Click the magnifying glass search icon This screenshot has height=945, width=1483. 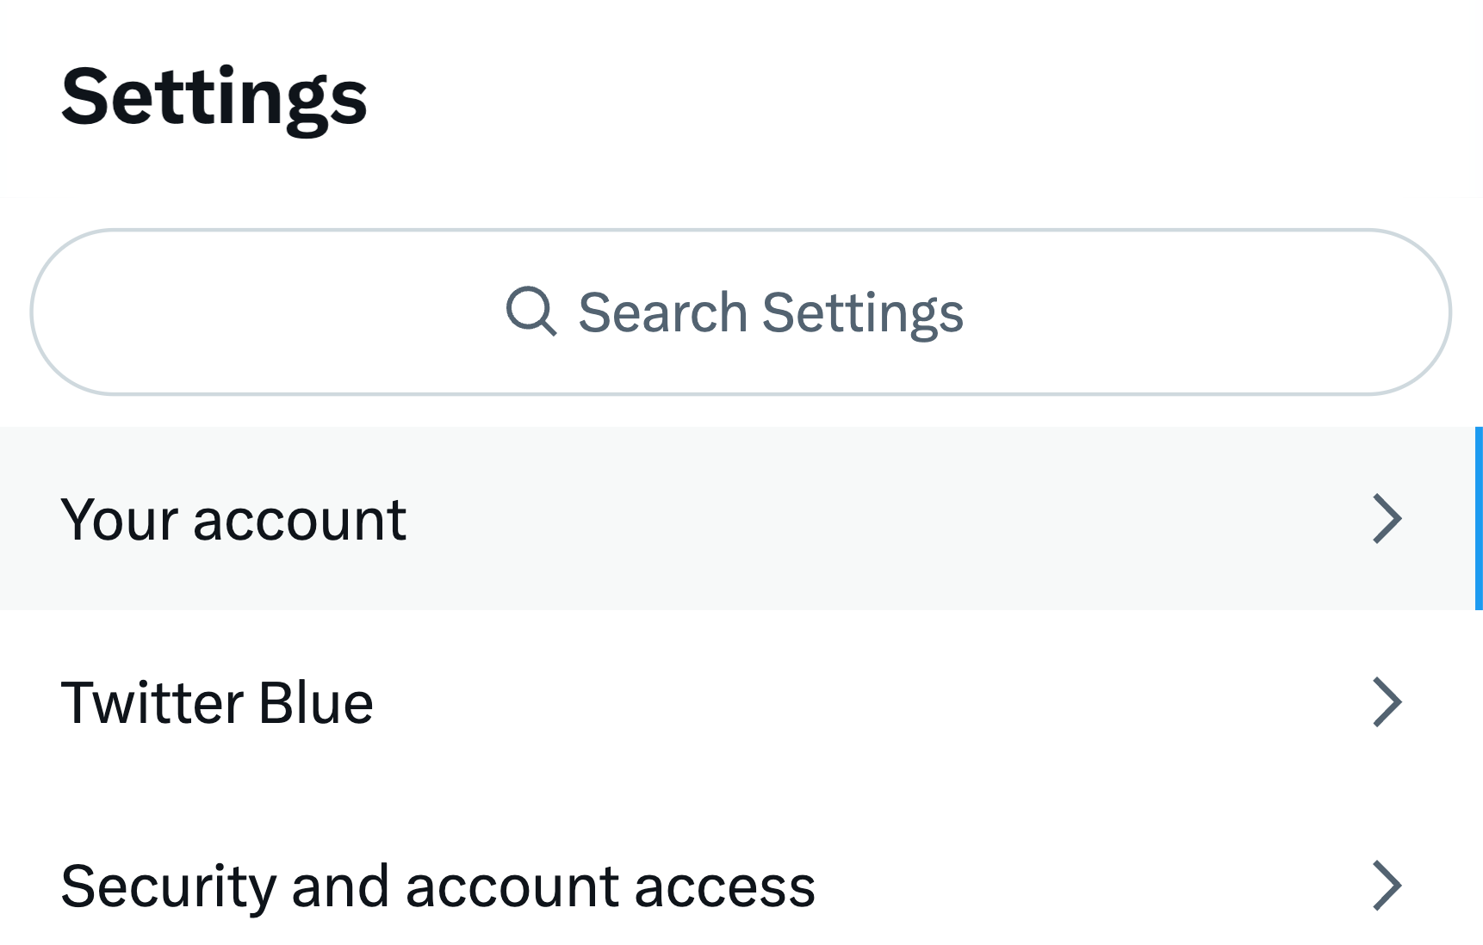point(531,311)
